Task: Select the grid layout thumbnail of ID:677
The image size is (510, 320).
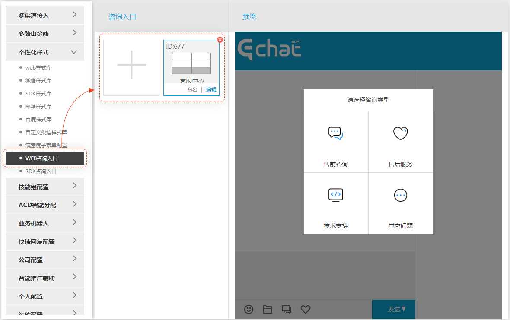Action: tap(191, 63)
